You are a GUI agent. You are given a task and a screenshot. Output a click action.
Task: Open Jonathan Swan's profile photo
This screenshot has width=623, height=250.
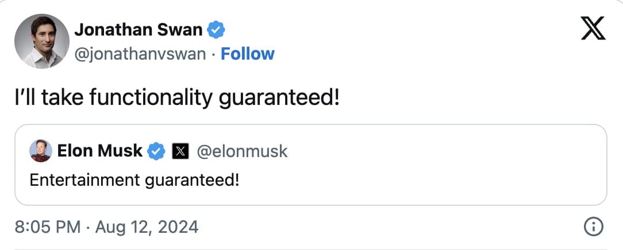click(x=40, y=41)
